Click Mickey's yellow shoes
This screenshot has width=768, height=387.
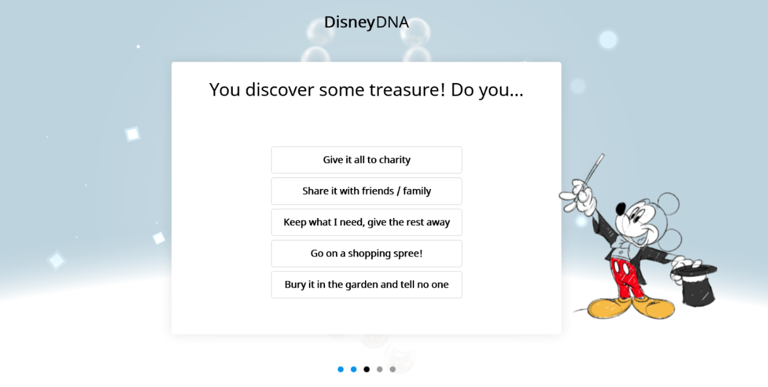(x=630, y=306)
